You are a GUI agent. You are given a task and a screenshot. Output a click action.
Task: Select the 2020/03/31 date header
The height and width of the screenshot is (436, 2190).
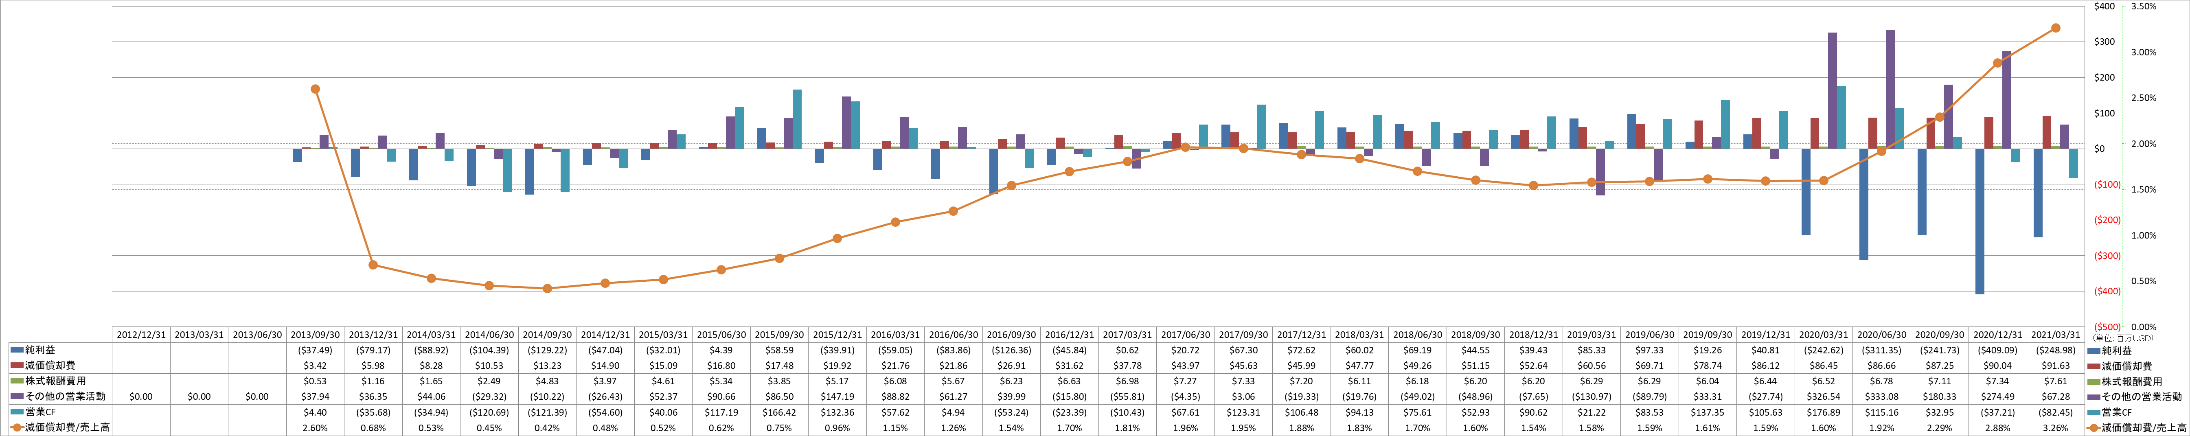tap(1824, 335)
